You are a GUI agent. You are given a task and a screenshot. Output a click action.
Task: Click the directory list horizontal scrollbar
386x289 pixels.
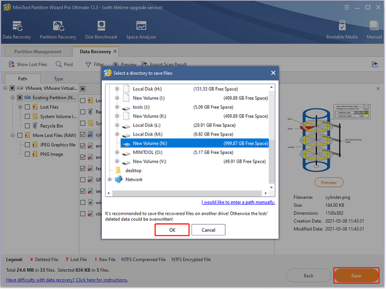(187, 193)
